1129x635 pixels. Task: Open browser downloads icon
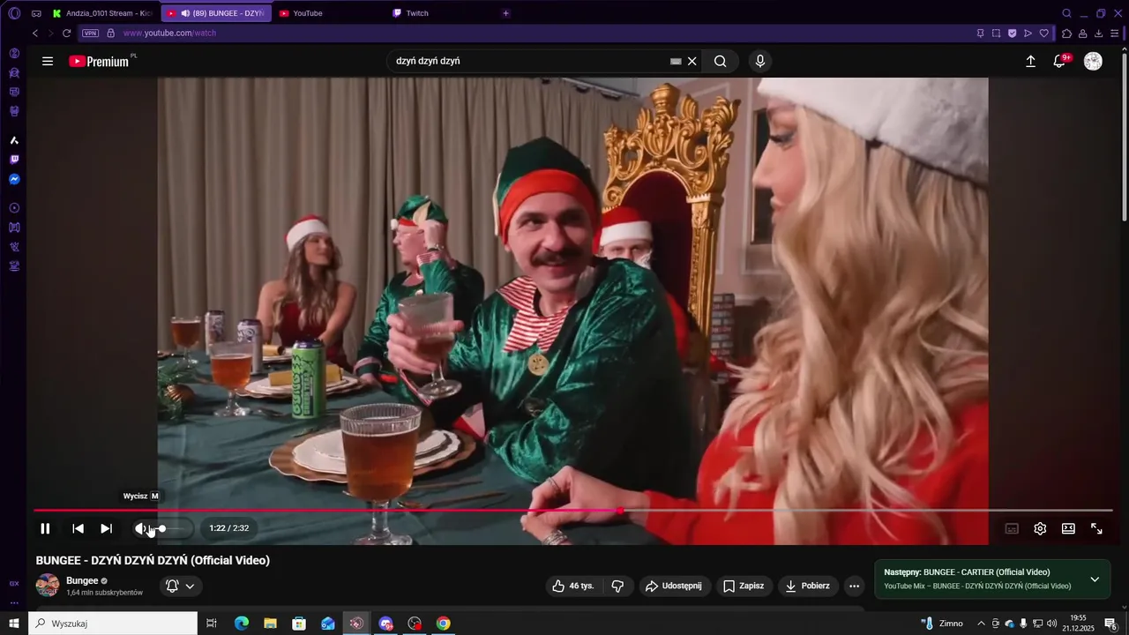point(1098,33)
